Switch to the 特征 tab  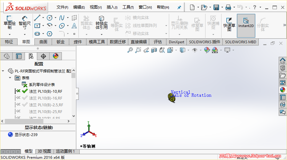click(9, 42)
